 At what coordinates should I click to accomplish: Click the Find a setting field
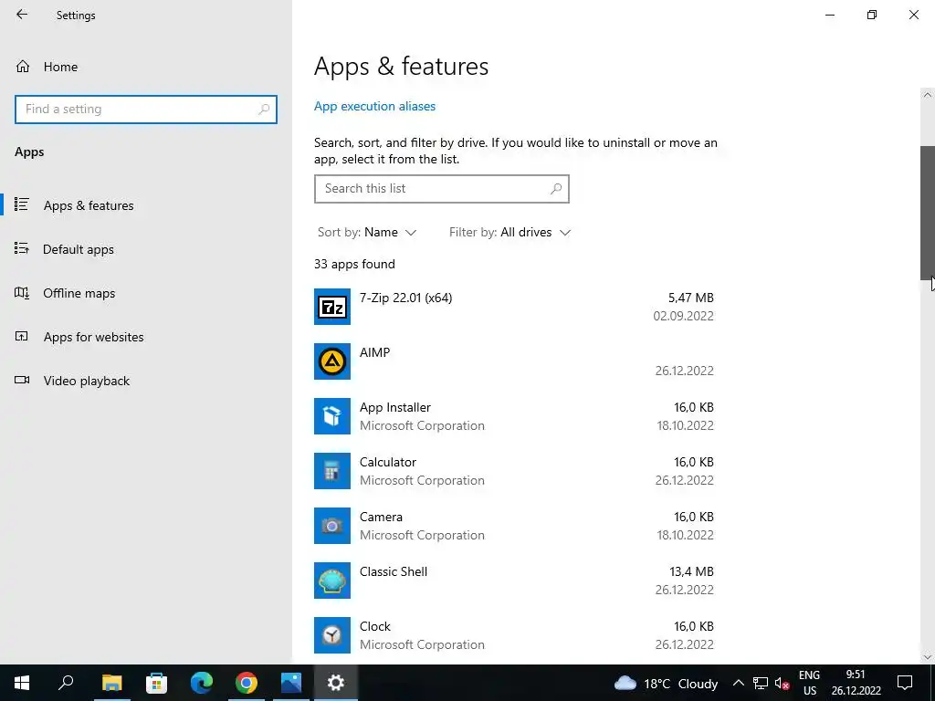click(x=145, y=110)
